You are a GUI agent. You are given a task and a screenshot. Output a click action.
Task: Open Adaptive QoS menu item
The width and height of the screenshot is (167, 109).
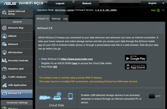(x=17, y=69)
